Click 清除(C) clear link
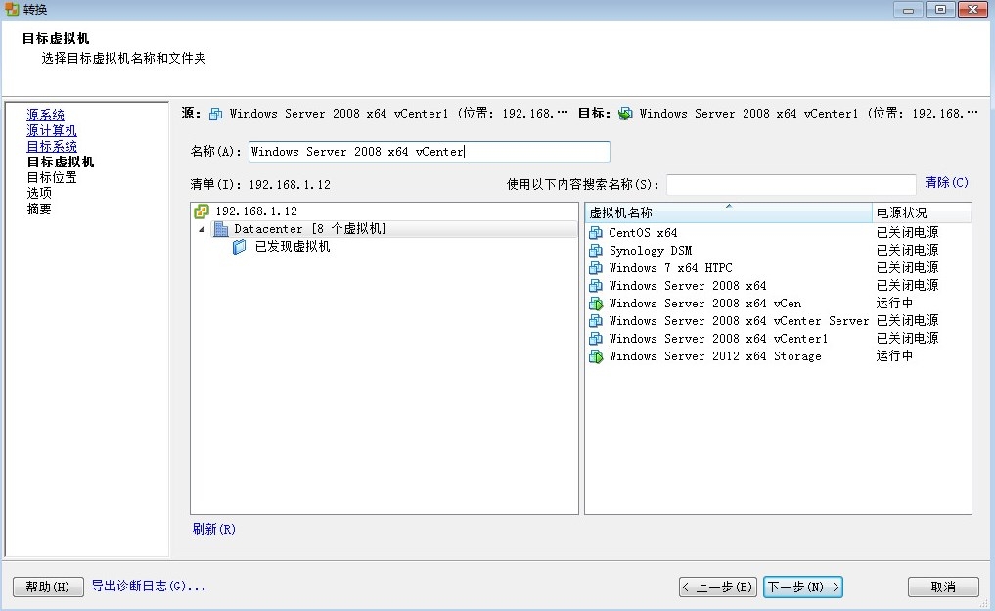The height and width of the screenshot is (611, 995). point(946,182)
